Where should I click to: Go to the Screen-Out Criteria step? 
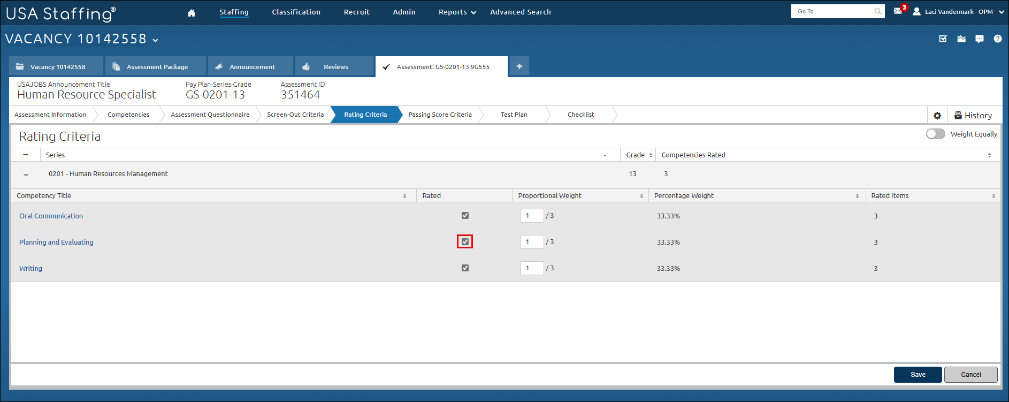[295, 115]
